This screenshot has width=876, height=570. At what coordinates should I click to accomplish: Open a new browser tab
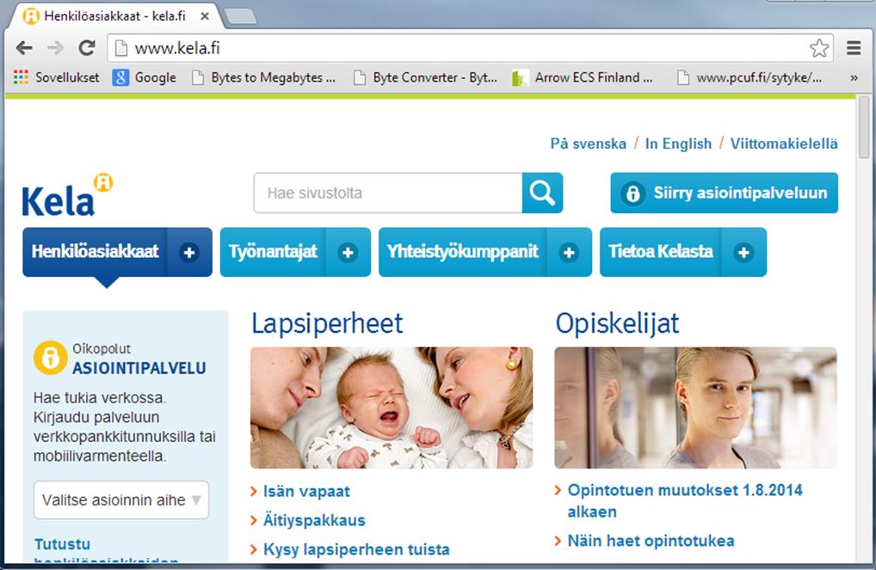tap(240, 16)
